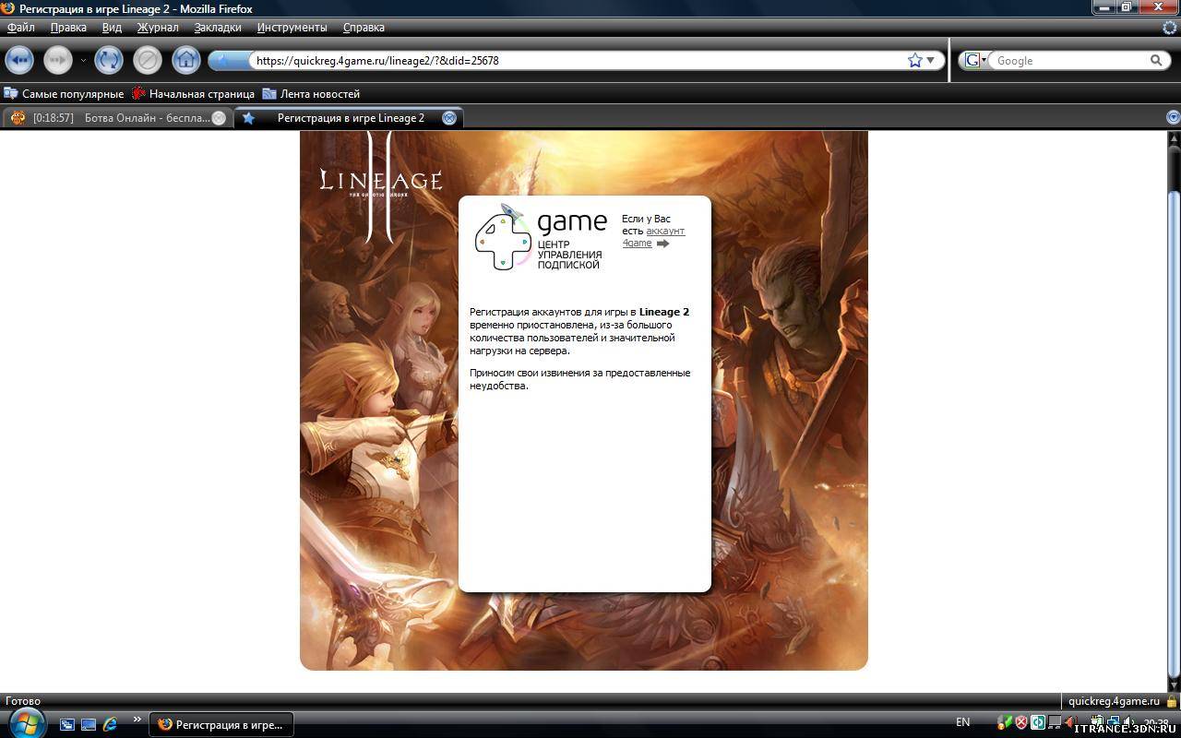Select the Регистрация в игре Lineage 2 tab
Screen dimensions: 1181x738
[x=349, y=118]
